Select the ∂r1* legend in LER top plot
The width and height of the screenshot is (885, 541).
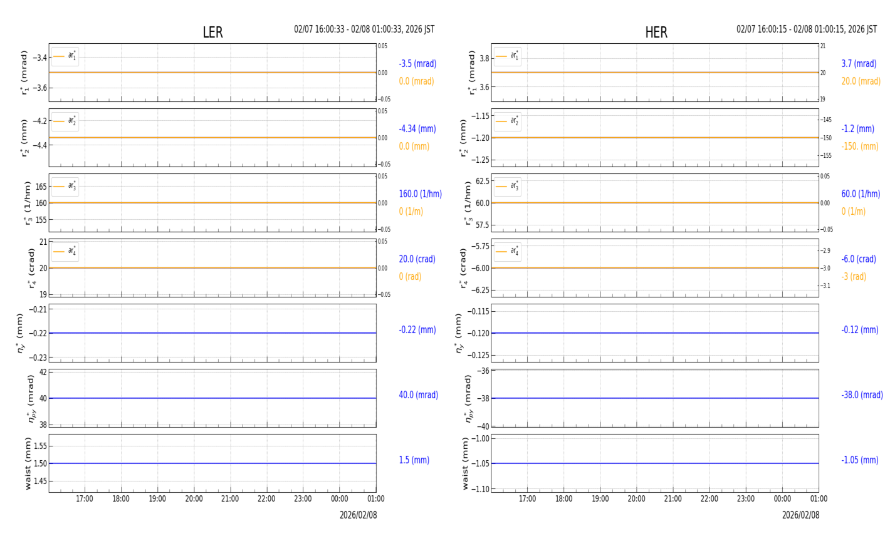coord(65,56)
